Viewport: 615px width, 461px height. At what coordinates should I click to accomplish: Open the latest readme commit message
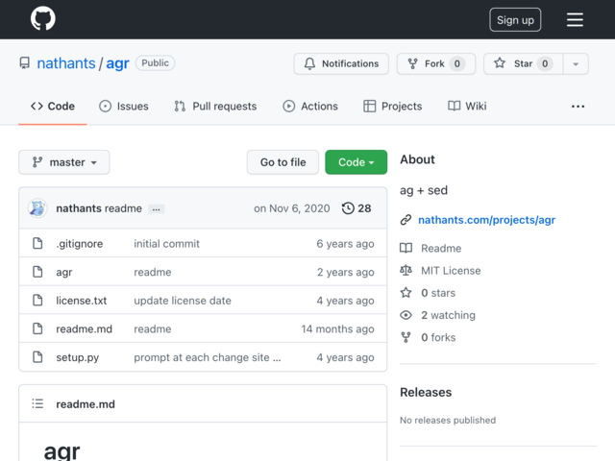(x=124, y=208)
